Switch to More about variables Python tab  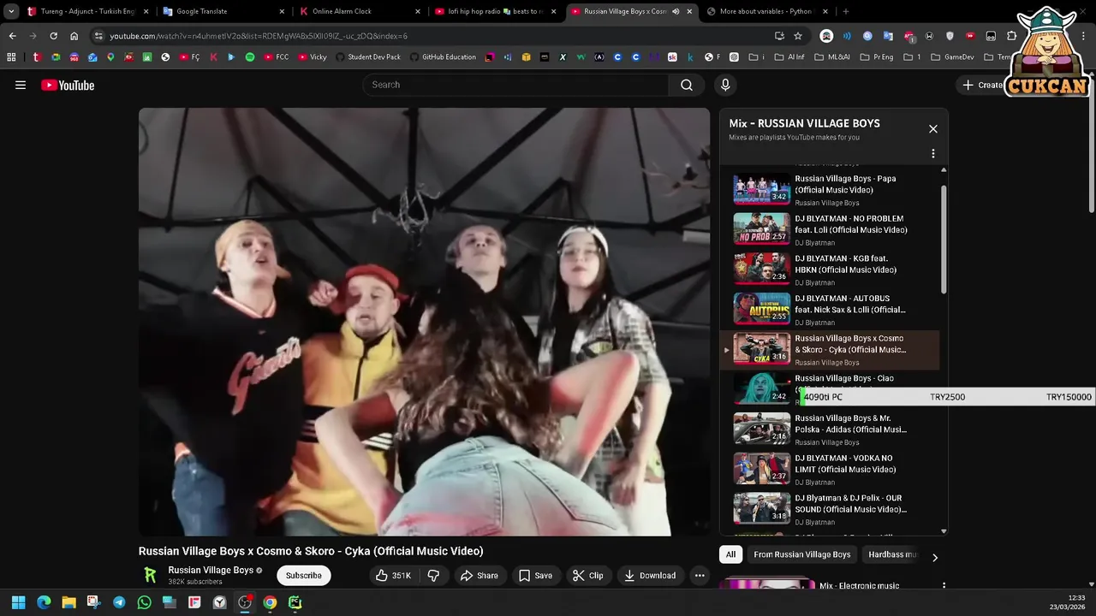[x=768, y=11]
